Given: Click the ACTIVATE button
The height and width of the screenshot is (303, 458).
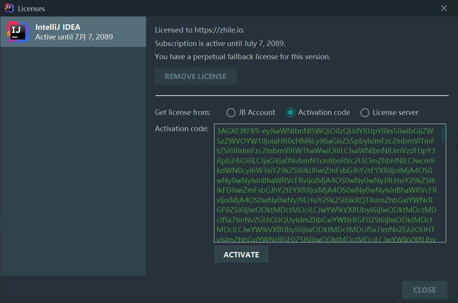Looking at the screenshot, I should point(241,255).
